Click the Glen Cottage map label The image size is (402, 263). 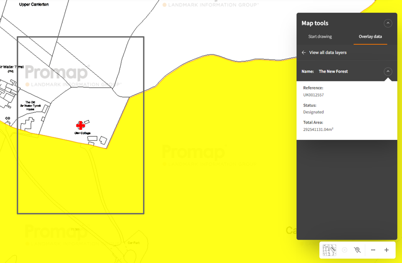pos(82,133)
